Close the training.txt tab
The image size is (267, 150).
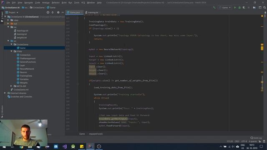pyautogui.click(x=100, y=12)
